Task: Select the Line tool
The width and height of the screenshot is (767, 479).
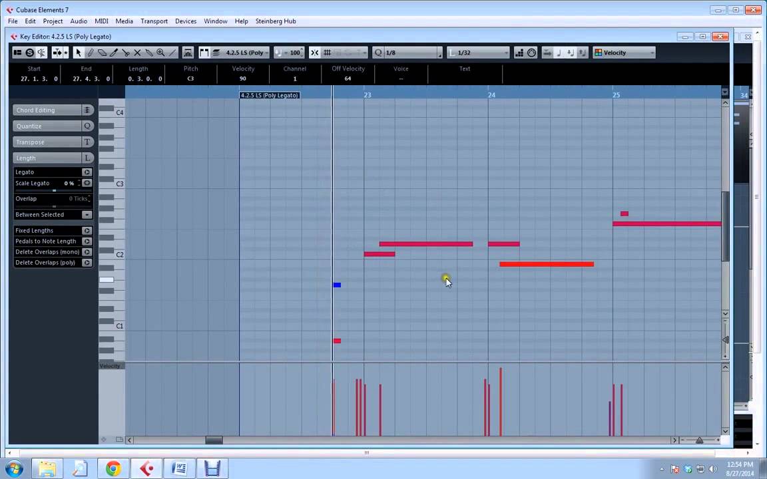Action: (x=172, y=53)
